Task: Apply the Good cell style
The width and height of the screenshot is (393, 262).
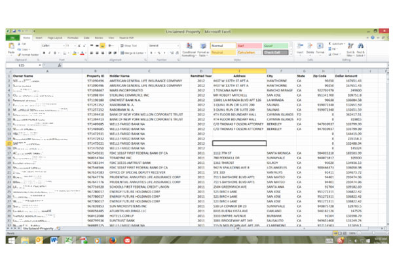Action: [x=276, y=46]
